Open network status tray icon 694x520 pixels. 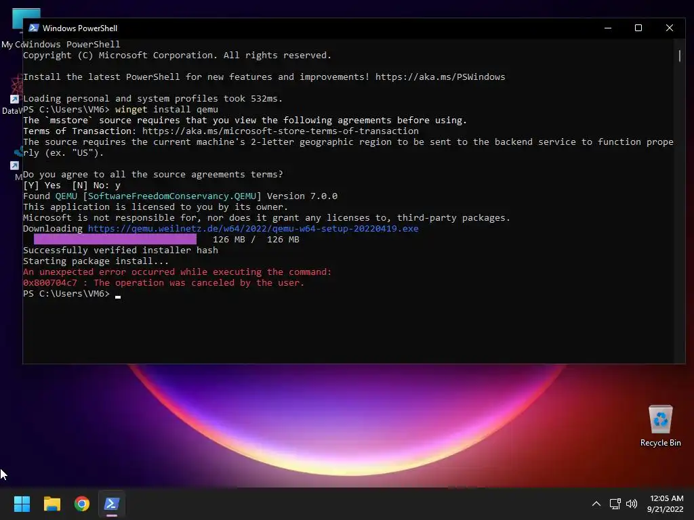pos(615,504)
